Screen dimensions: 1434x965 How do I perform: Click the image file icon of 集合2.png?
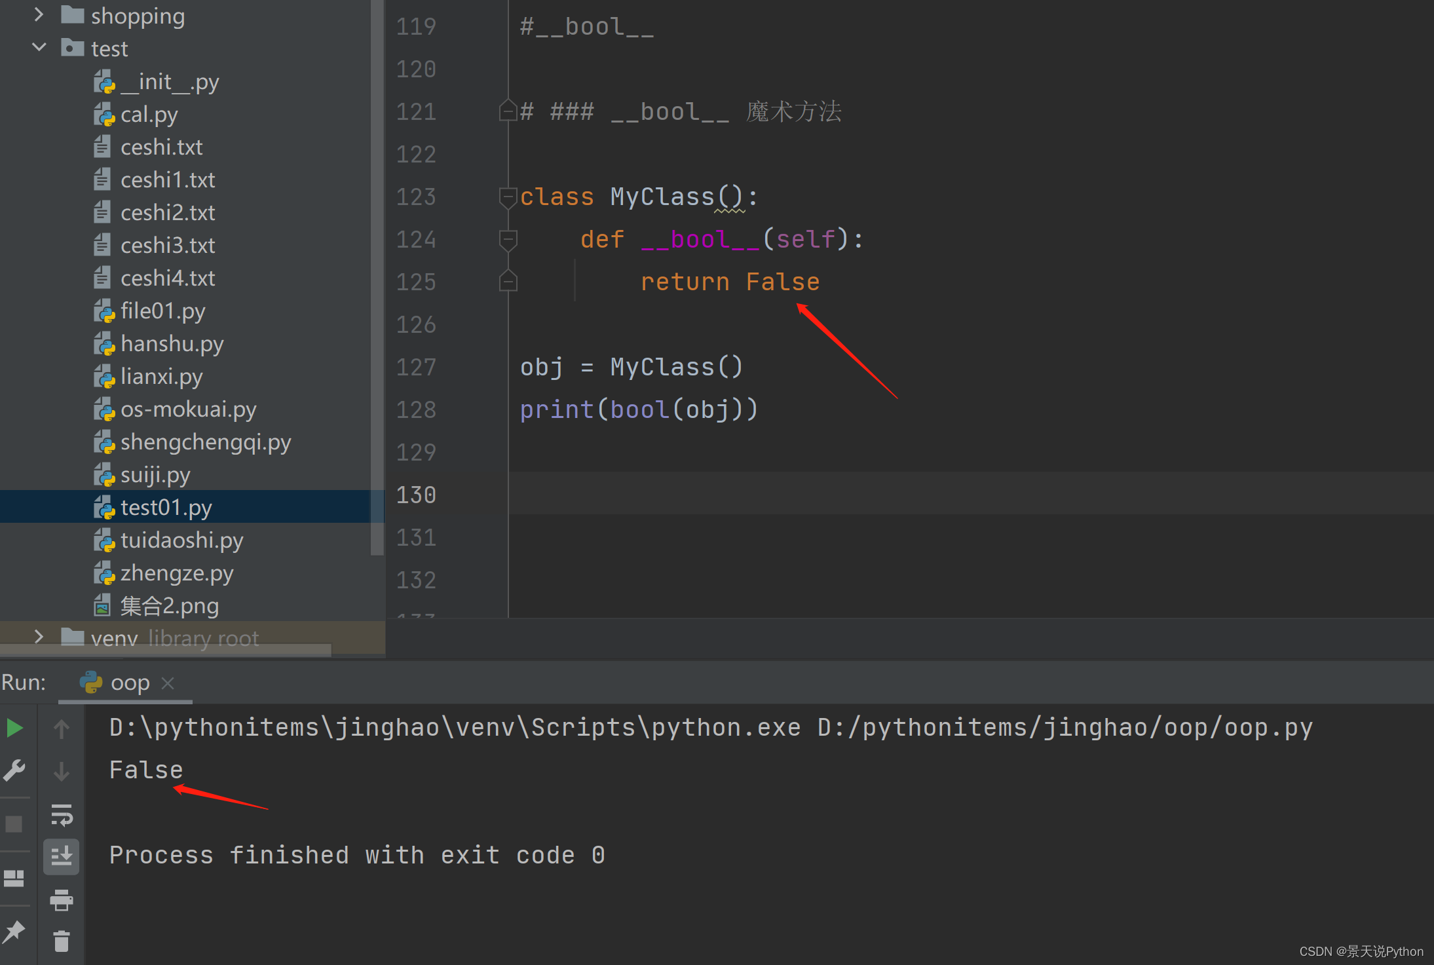[x=102, y=605]
